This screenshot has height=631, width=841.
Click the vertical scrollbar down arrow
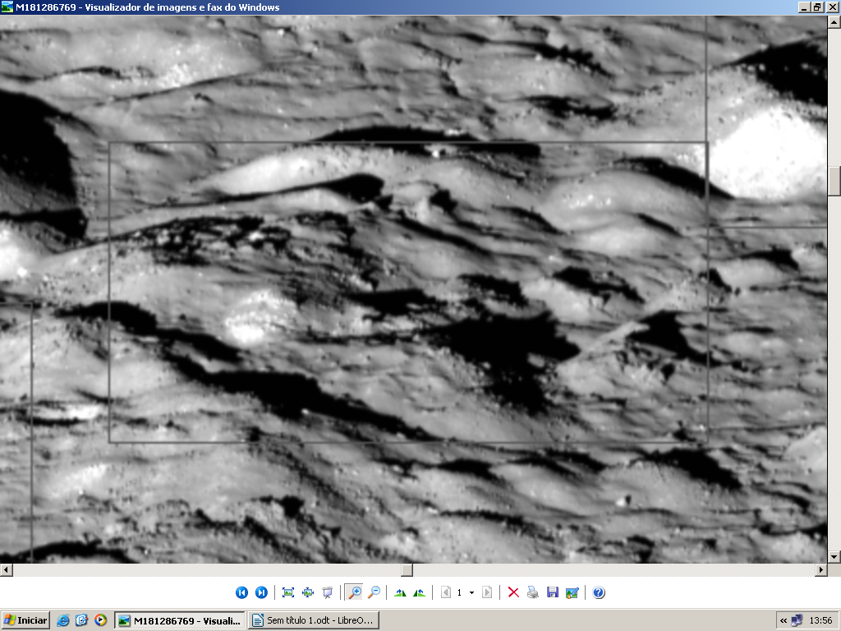(834, 556)
